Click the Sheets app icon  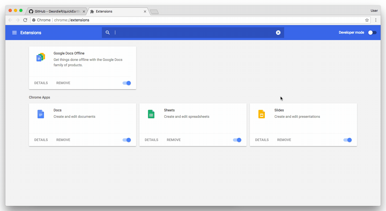[151, 114]
